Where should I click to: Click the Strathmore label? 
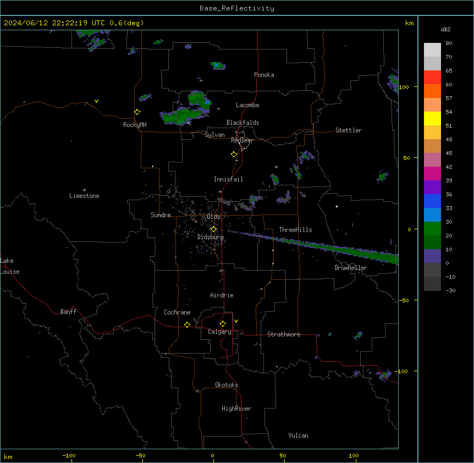pyautogui.click(x=284, y=334)
